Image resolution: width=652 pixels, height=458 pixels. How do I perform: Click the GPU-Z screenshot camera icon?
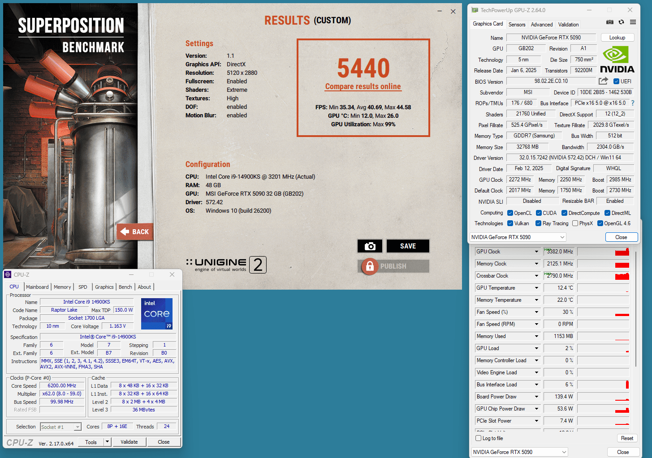pyautogui.click(x=609, y=22)
